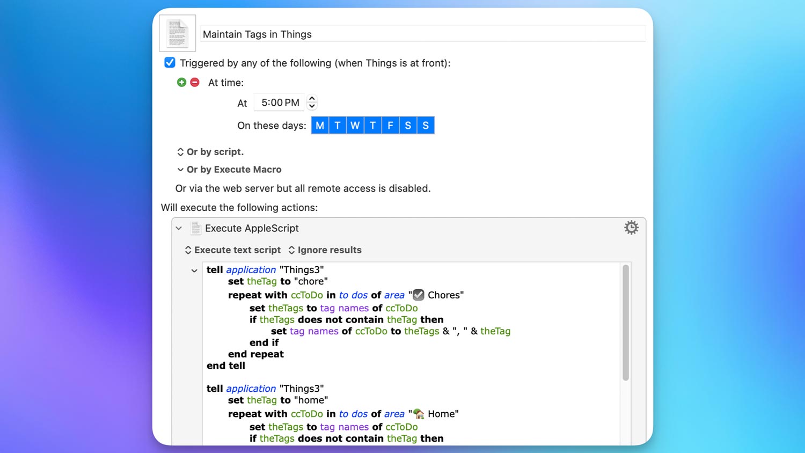Viewport: 805px width, 453px height.
Task: Open the 'Execute text script' popup
Action: [232, 250]
